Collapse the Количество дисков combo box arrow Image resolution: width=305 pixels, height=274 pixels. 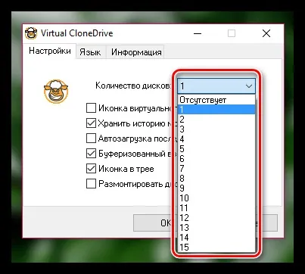tap(249, 86)
